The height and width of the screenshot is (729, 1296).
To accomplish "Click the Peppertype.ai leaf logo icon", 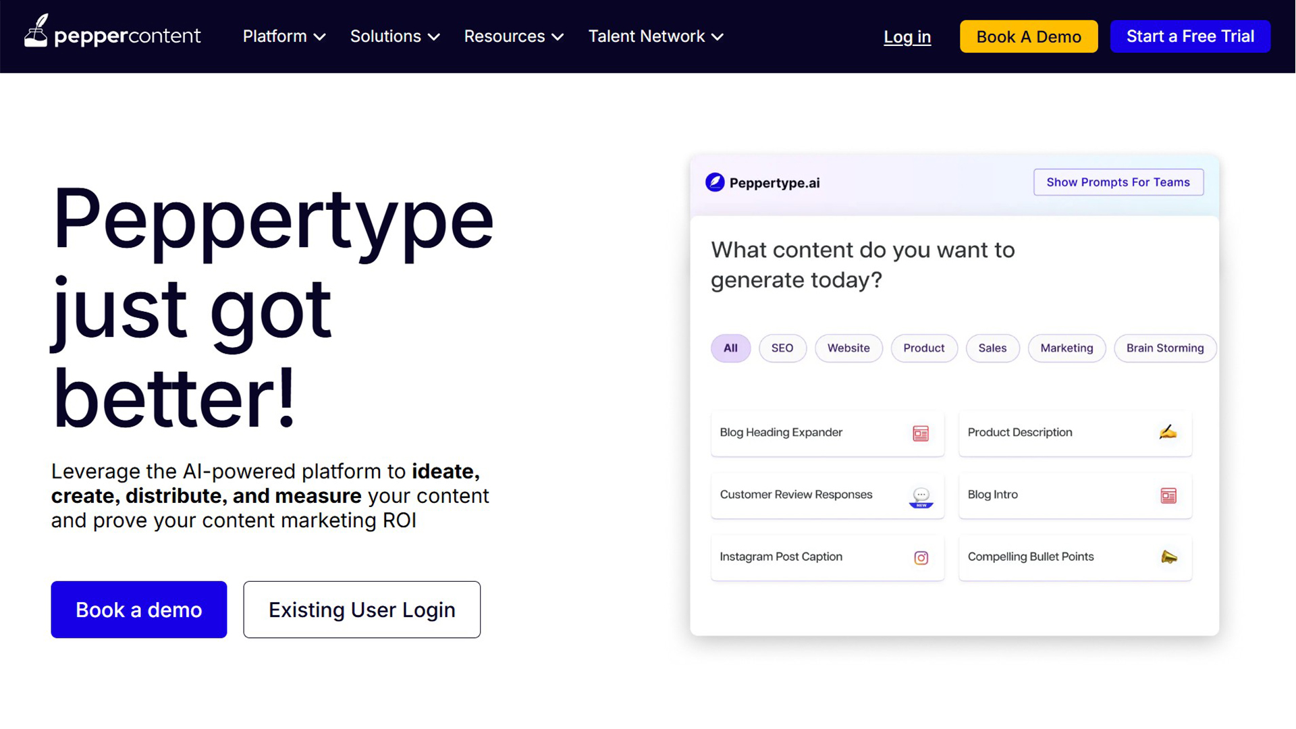I will (x=715, y=182).
